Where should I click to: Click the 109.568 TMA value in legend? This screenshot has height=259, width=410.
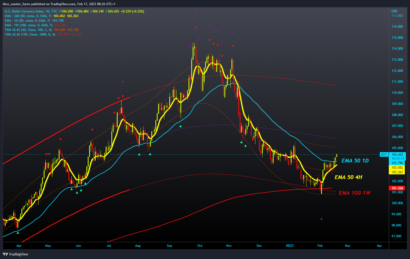(63, 34)
